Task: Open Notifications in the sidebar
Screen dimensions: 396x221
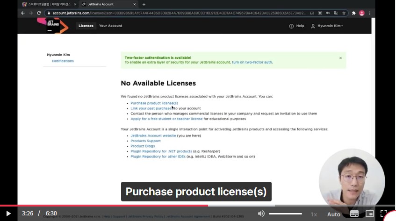Action: 63,61
